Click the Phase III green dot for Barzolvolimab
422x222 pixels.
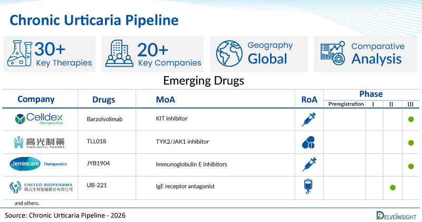[411, 119]
